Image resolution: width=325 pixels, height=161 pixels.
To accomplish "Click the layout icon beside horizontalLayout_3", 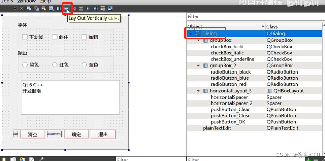I will click(x=205, y=91).
